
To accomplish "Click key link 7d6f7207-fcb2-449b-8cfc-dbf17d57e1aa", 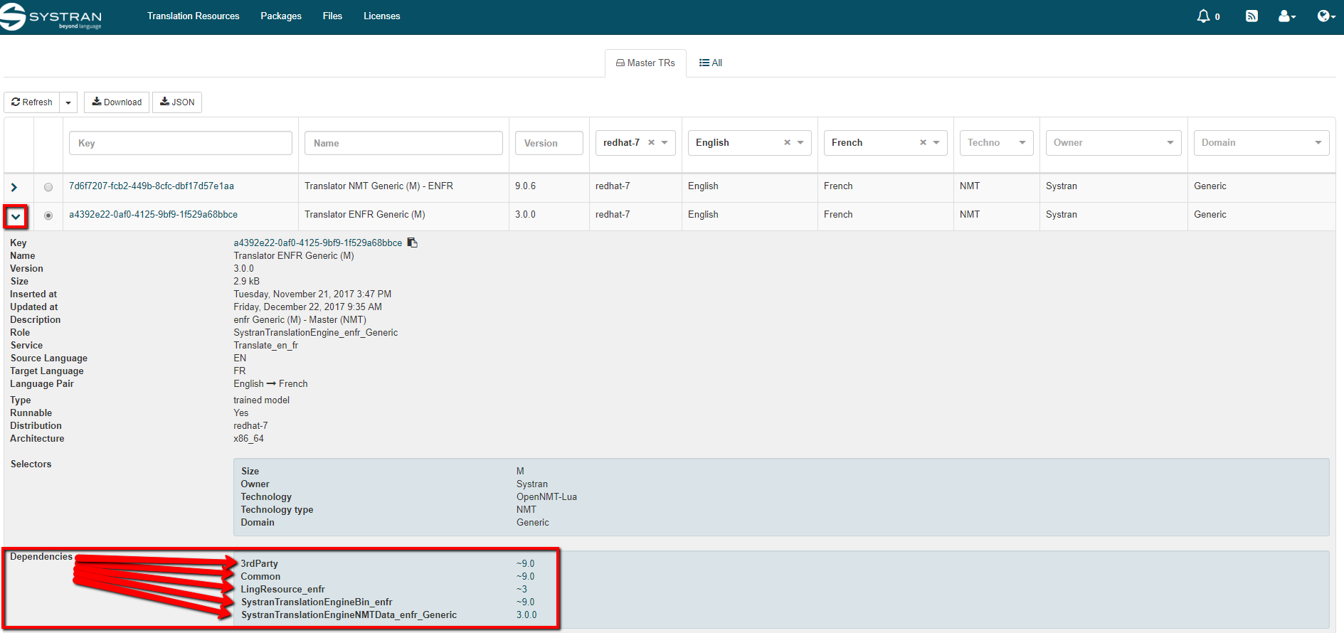I will pyautogui.click(x=152, y=186).
